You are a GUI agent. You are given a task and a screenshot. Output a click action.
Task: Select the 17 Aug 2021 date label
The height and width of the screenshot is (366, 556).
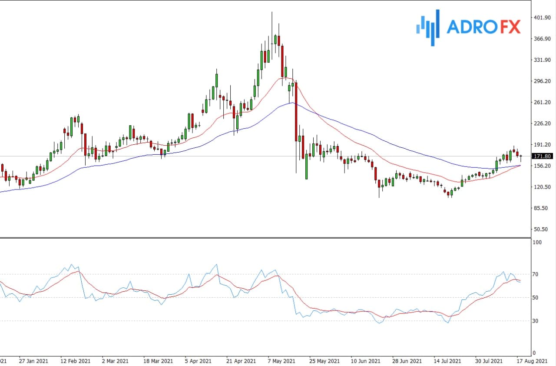[x=533, y=361]
